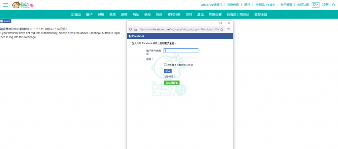Viewport: 338px width, 149px height.
Task: Select 學校 in the teal navigation bar
Action: [148, 15]
